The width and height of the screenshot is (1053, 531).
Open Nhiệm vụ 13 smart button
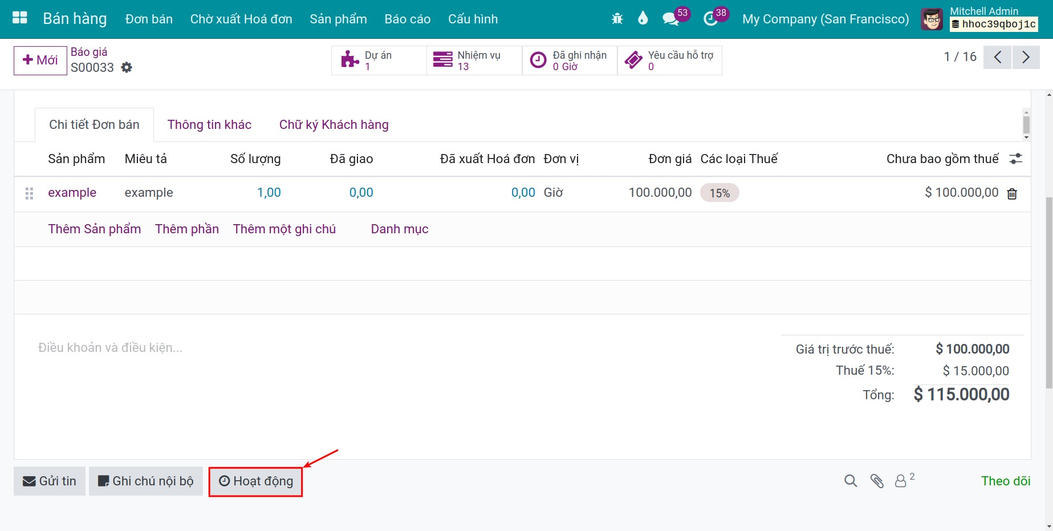point(474,60)
